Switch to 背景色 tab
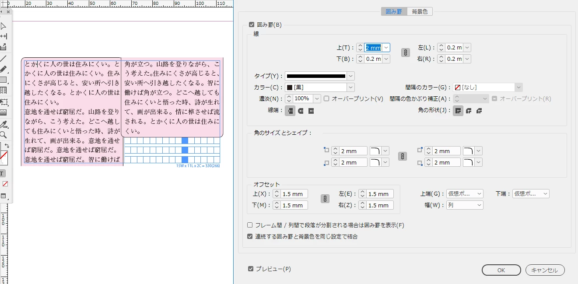Screen dimensions: 578x284 point(420,12)
